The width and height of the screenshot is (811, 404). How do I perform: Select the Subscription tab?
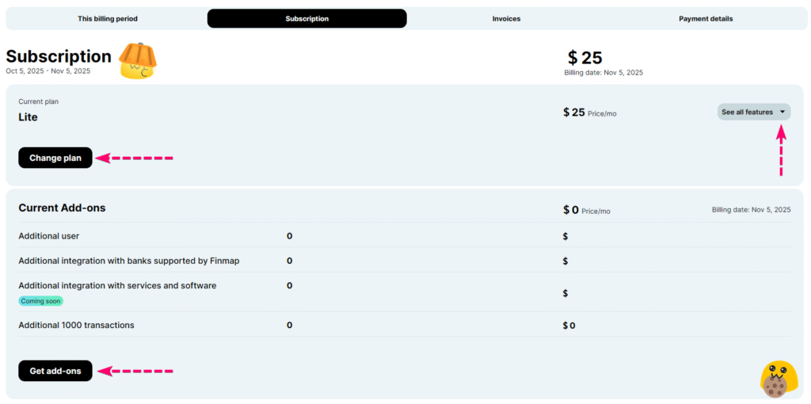coord(307,18)
